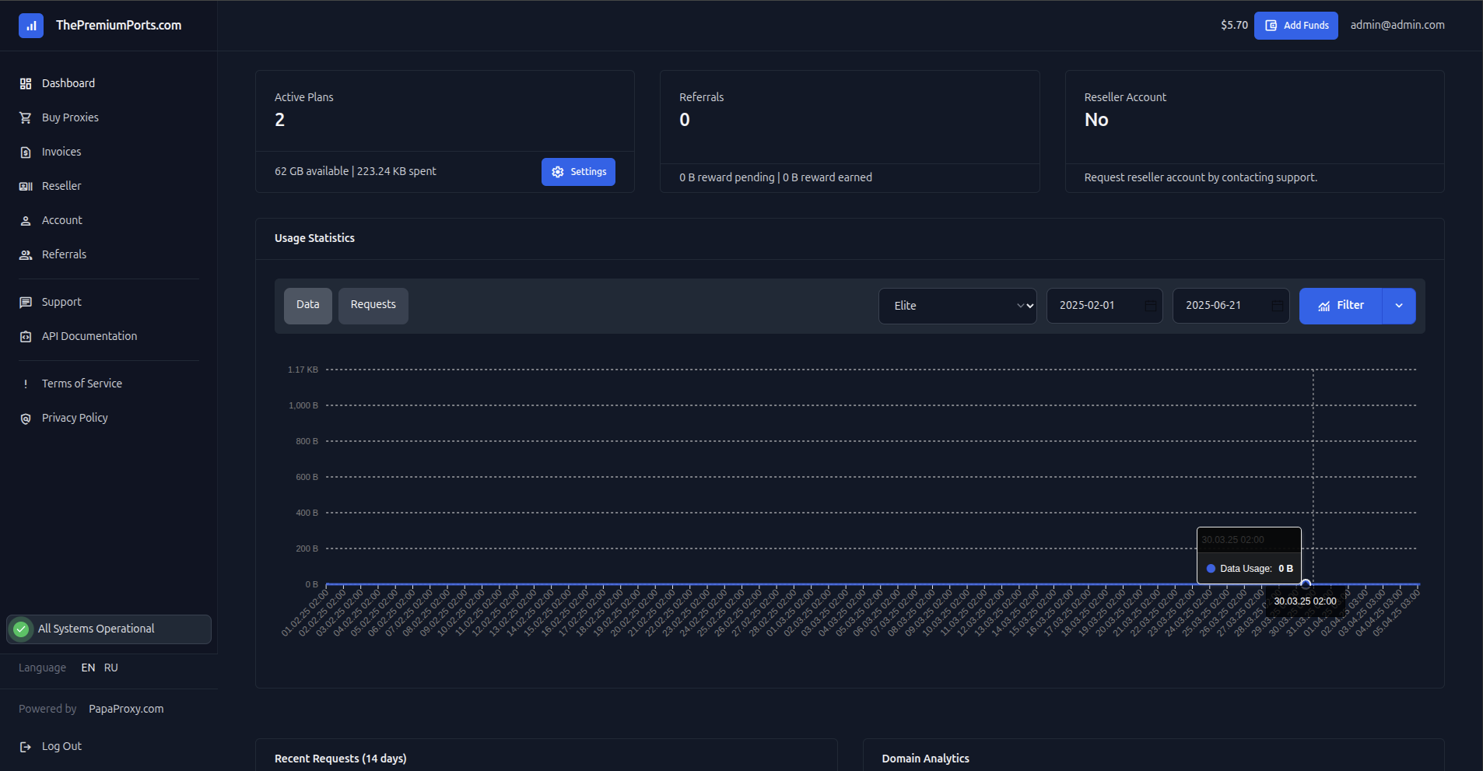Click the Buy Proxies menu label
The image size is (1483, 771).
point(70,117)
